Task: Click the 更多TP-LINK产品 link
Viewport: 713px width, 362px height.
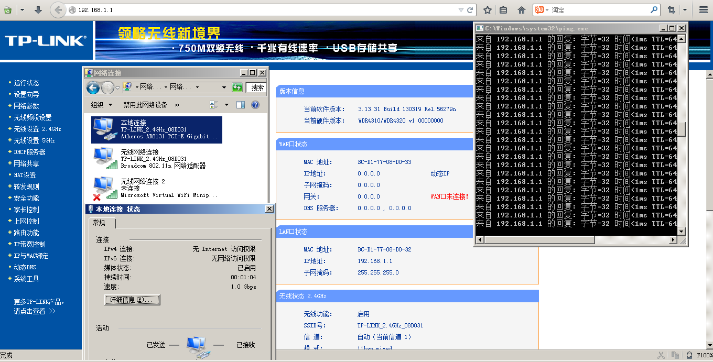Action: pos(39,302)
